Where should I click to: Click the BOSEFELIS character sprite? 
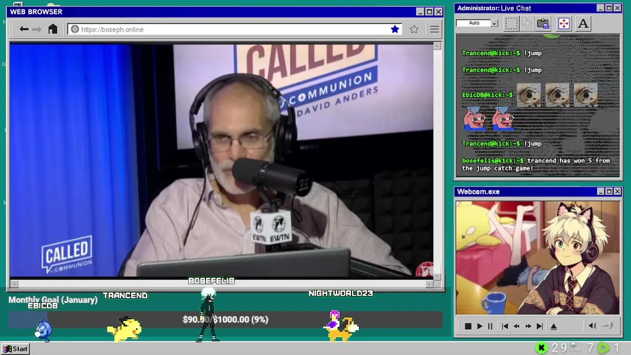pos(208,316)
